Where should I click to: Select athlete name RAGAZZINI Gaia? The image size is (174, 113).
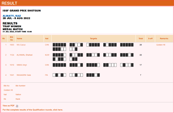(24, 75)
